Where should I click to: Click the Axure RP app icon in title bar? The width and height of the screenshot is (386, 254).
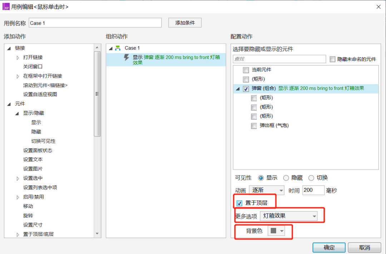tap(6, 7)
